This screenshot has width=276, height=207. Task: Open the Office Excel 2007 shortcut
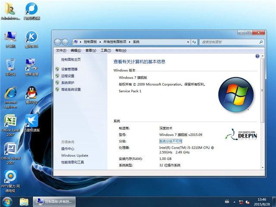(x=10, y=125)
